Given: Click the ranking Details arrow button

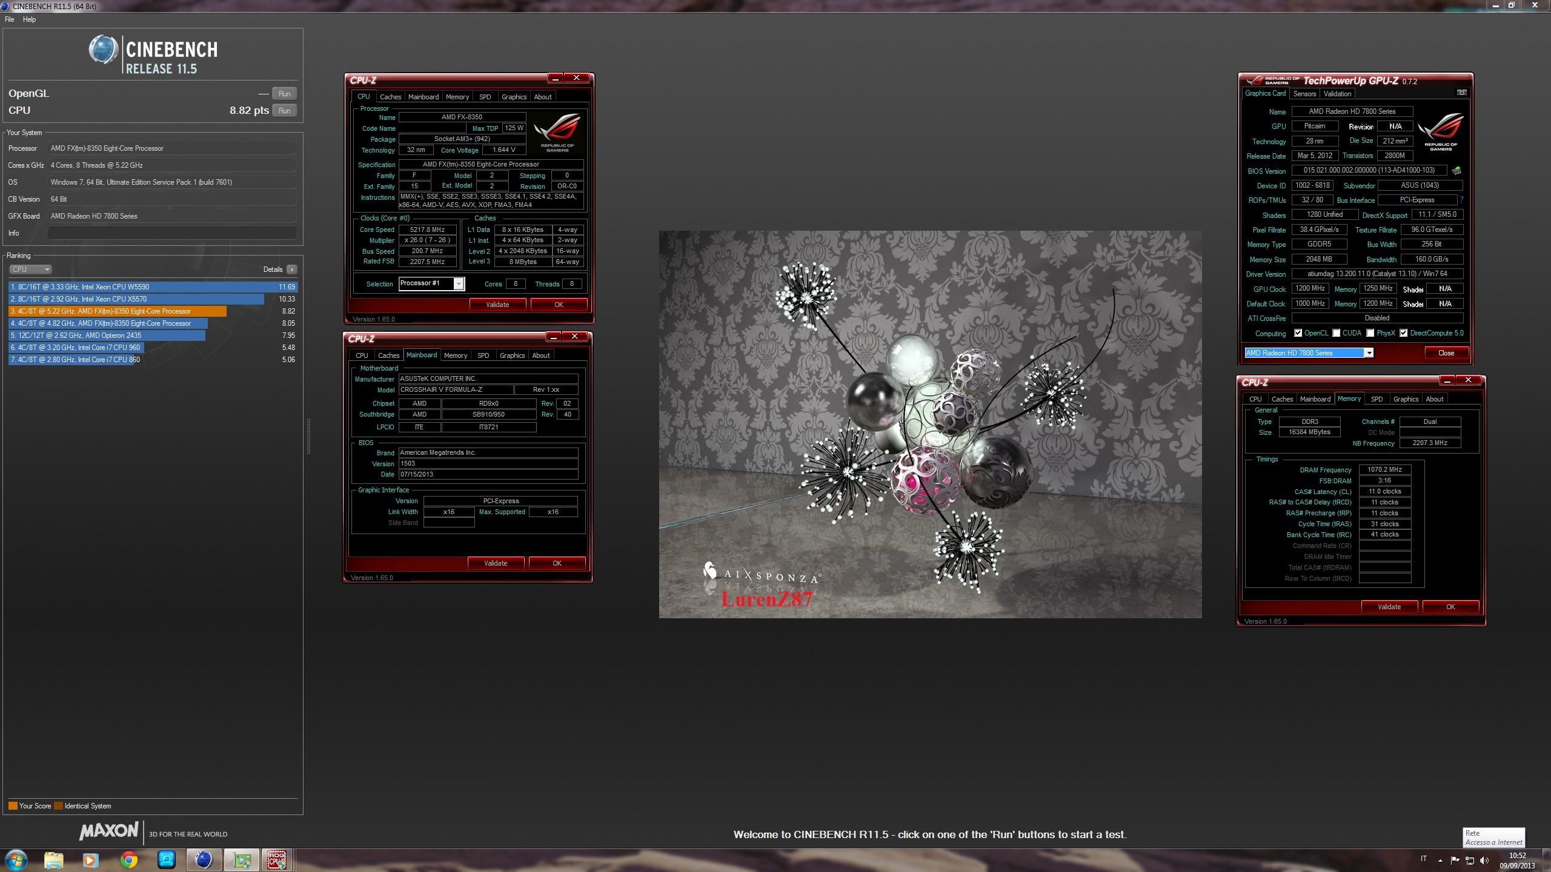Looking at the screenshot, I should point(292,269).
